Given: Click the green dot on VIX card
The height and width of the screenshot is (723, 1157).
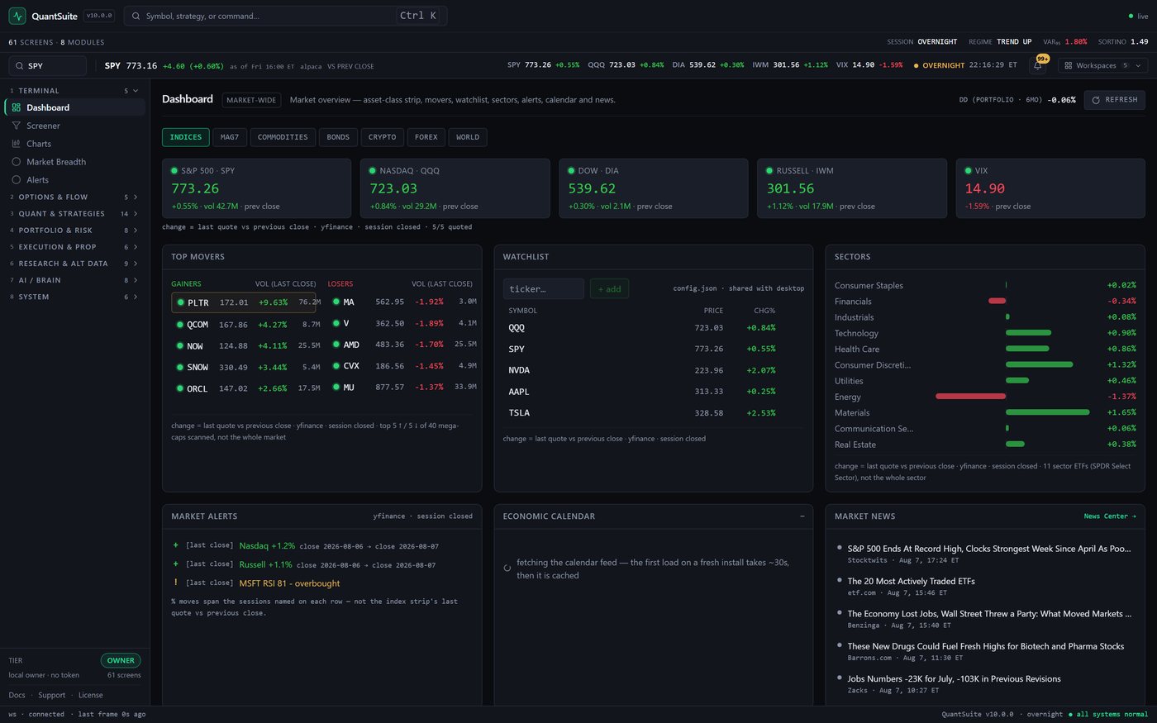Looking at the screenshot, I should pos(968,171).
